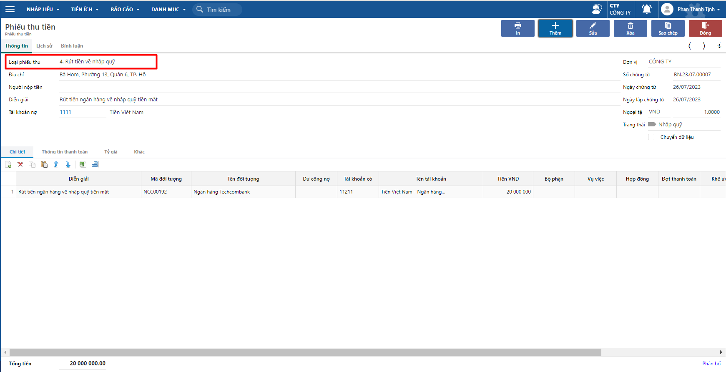
Task: Open the Thông tin thanh toán tab
Action: click(x=65, y=152)
